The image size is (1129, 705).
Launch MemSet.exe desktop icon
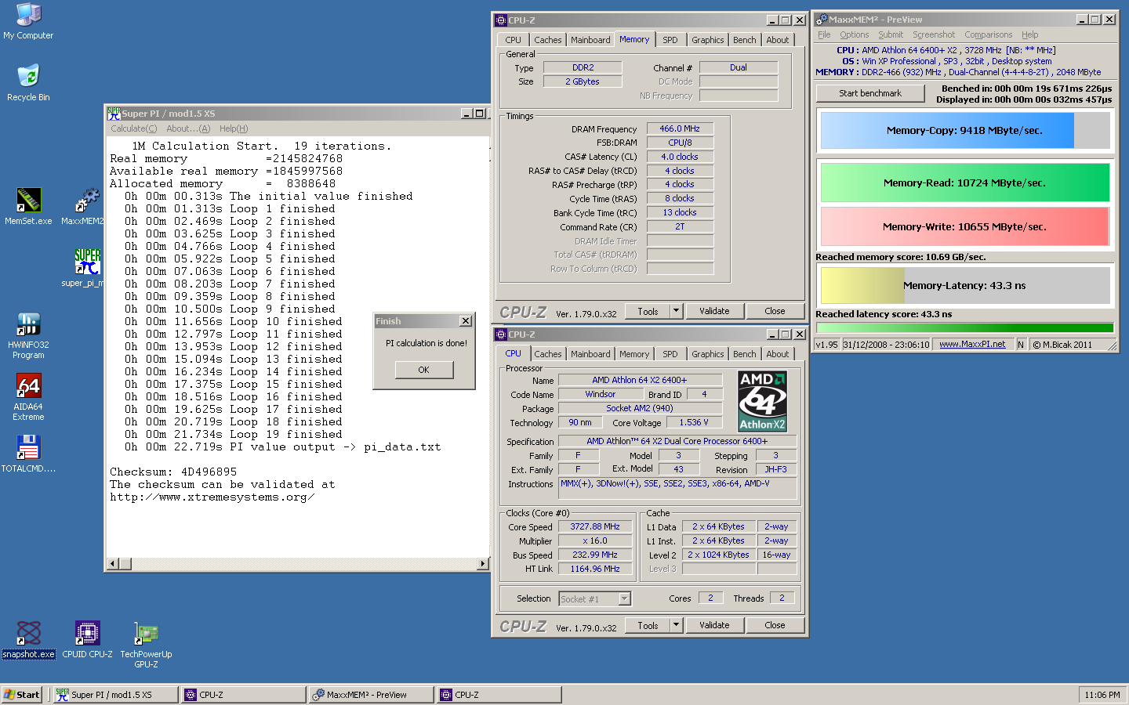click(x=28, y=207)
